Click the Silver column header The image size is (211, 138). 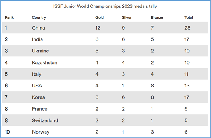point(127,18)
